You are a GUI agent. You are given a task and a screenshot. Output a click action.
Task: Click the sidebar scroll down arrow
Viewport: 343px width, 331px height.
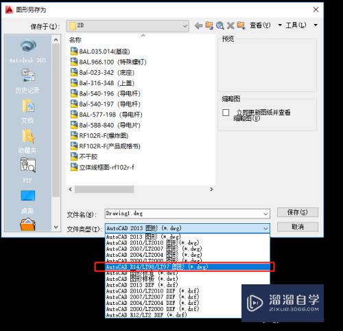[x=56, y=227]
